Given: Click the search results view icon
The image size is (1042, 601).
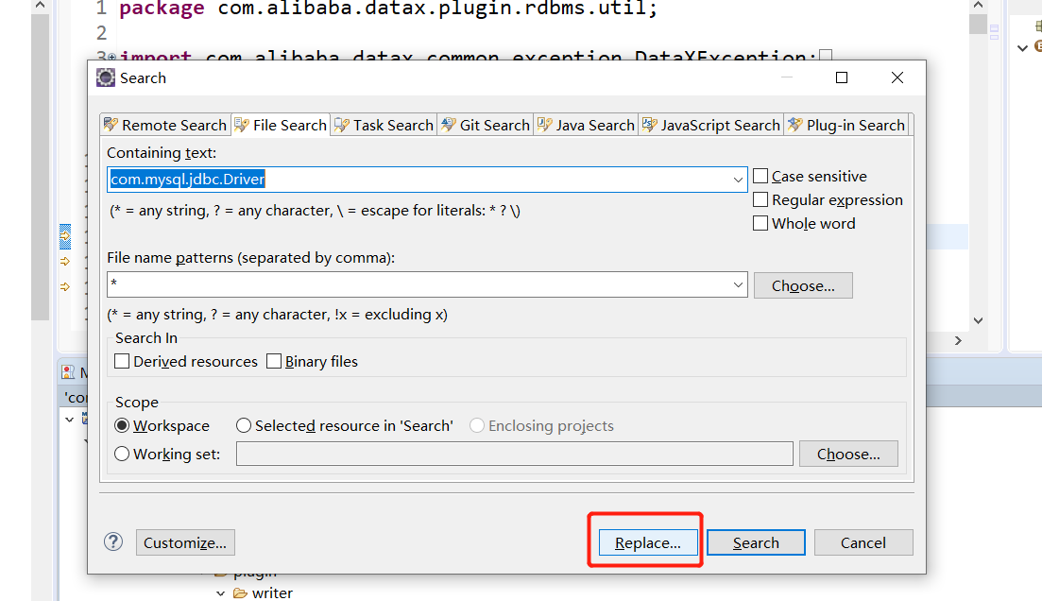Looking at the screenshot, I should point(69,371).
